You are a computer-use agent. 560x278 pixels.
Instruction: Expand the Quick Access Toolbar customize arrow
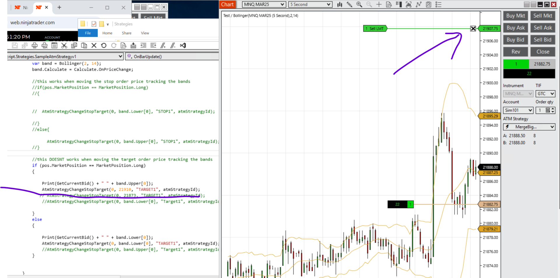click(108, 24)
